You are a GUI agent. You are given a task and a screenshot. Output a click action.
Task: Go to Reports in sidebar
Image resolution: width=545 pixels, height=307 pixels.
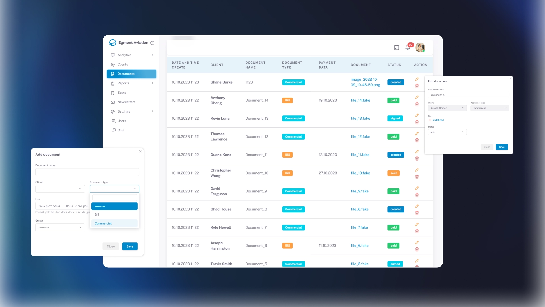123,83
